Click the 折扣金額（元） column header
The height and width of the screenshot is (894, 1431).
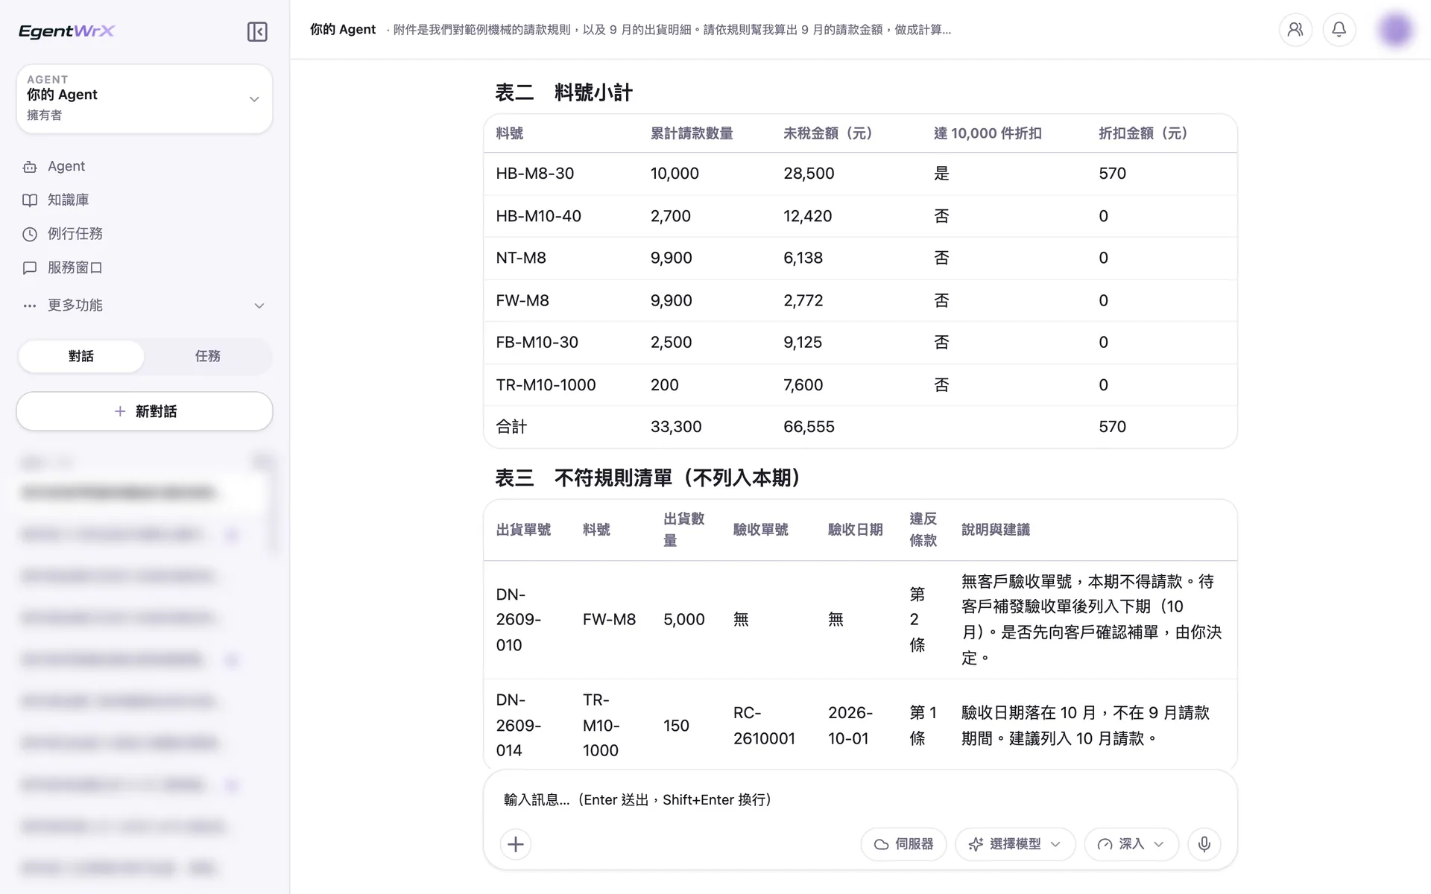coord(1143,133)
